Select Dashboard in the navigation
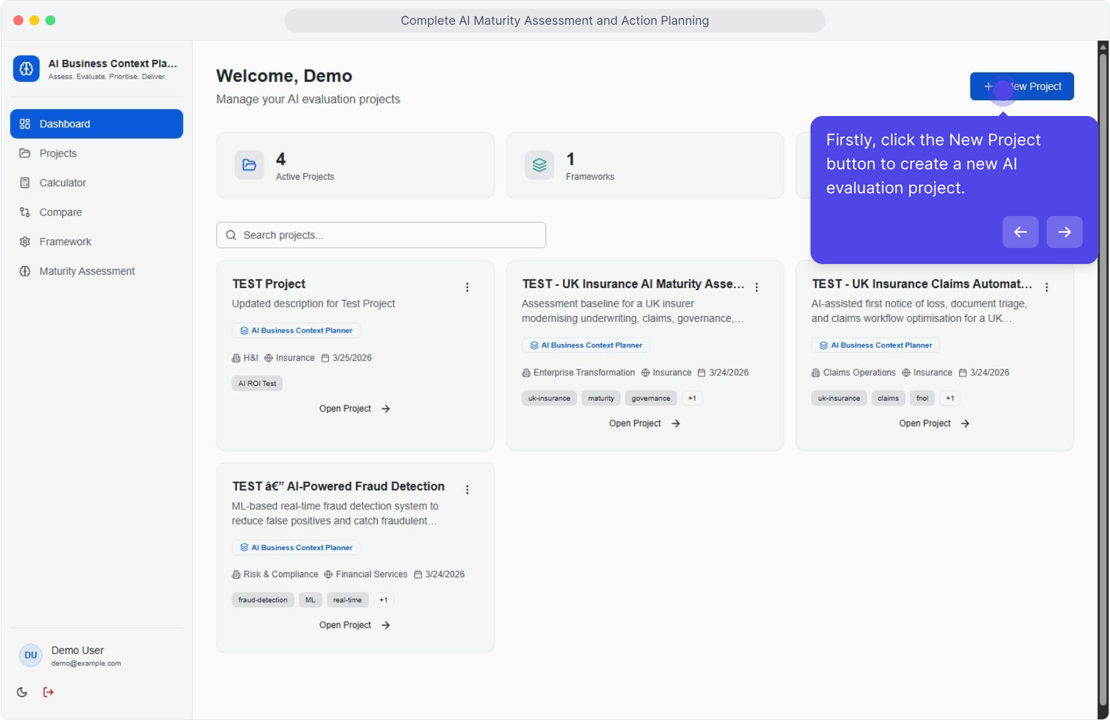Screen dimensions: 1110x720 point(64,123)
